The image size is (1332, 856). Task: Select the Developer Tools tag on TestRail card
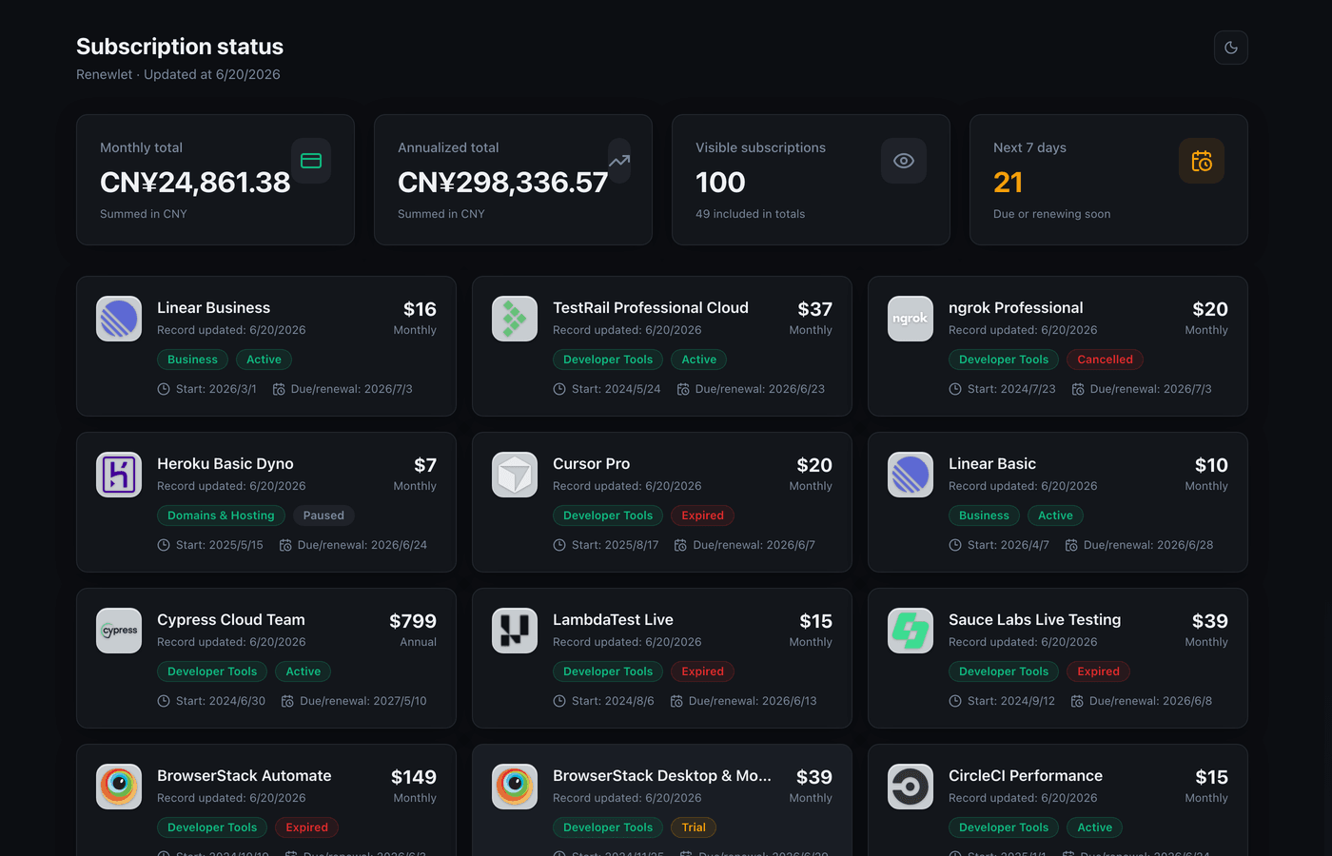[x=608, y=360]
